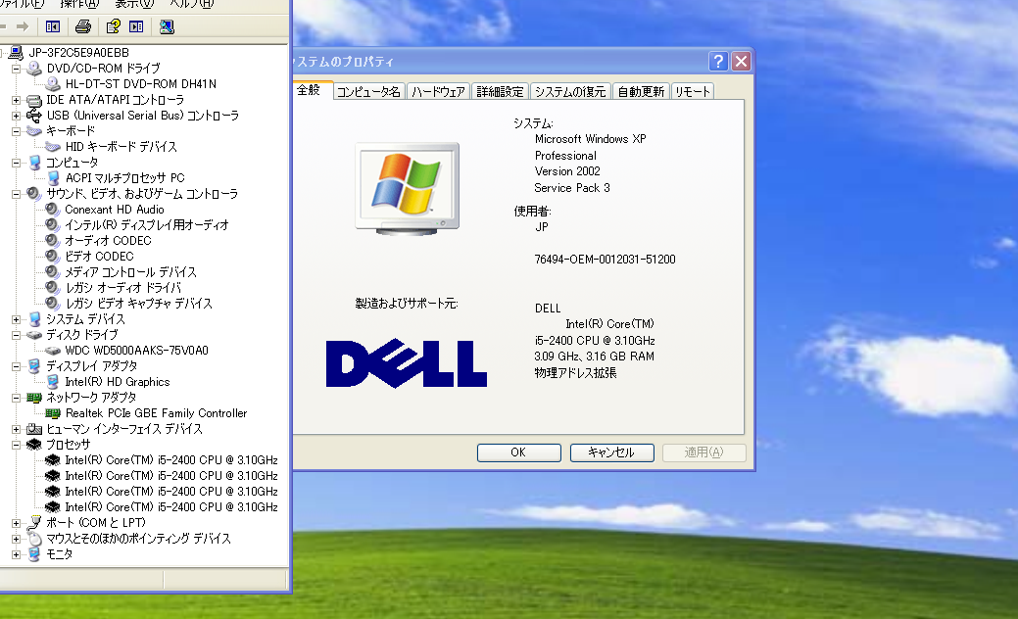Click the speaker icon beside オーディオ CODEC
Screen dimensions: 1018x619
53,240
